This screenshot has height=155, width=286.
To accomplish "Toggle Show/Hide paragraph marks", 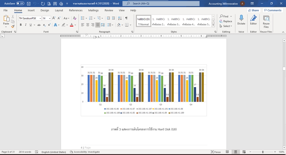I will [x=126, y=18].
